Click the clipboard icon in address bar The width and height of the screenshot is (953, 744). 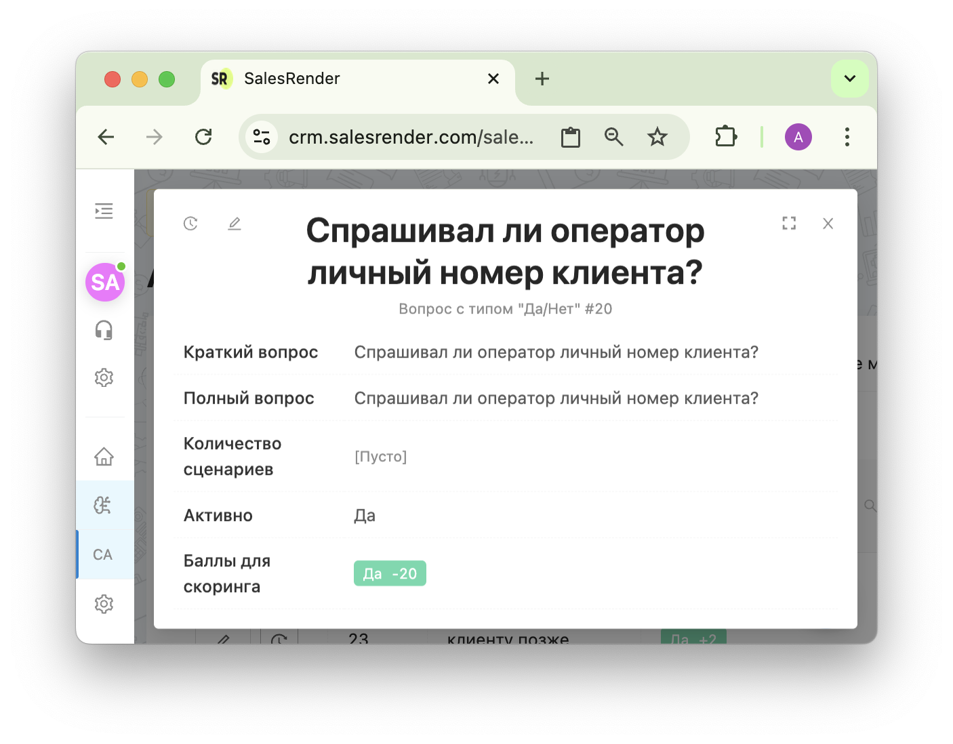pos(571,138)
